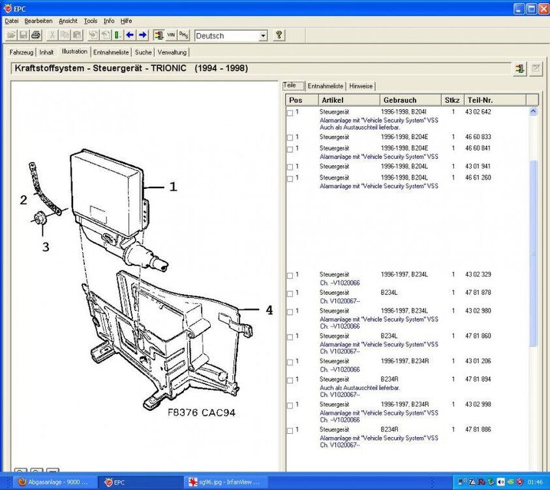Switch to the Inhalt tab
The height and width of the screenshot is (490, 550).
46,52
